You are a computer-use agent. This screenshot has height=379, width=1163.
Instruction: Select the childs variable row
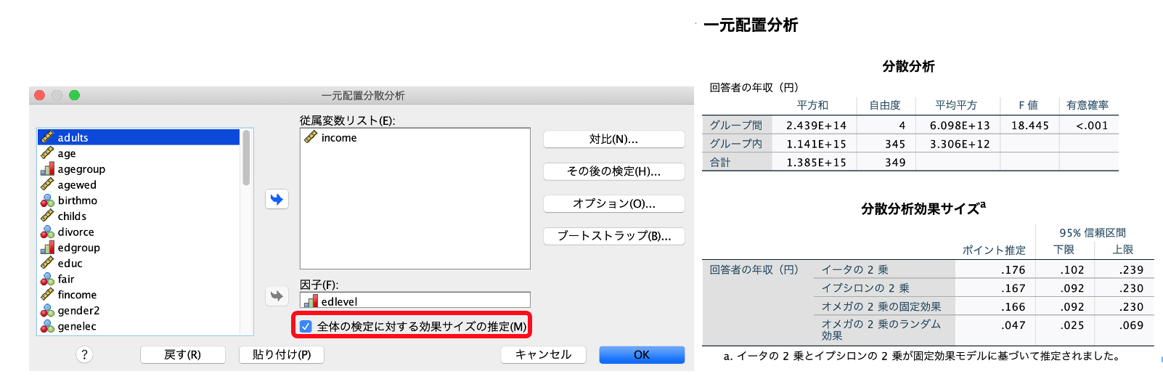coord(139,216)
